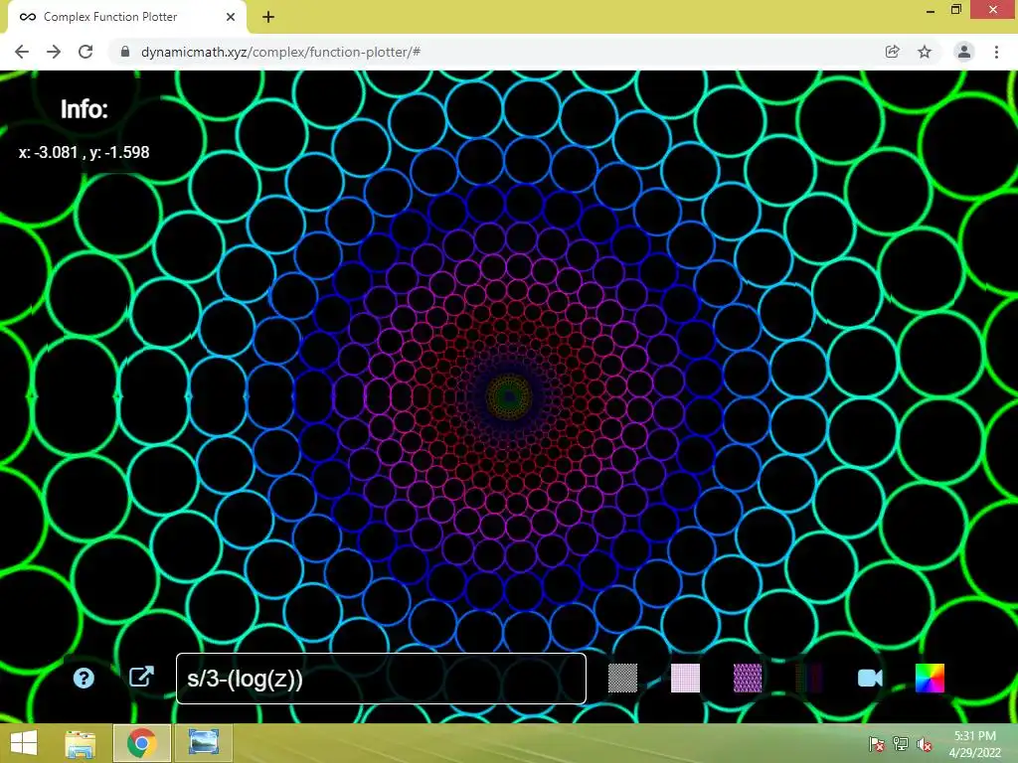This screenshot has width=1018, height=763.
Task: Click the muted volume tray icon
Action: pos(924,744)
